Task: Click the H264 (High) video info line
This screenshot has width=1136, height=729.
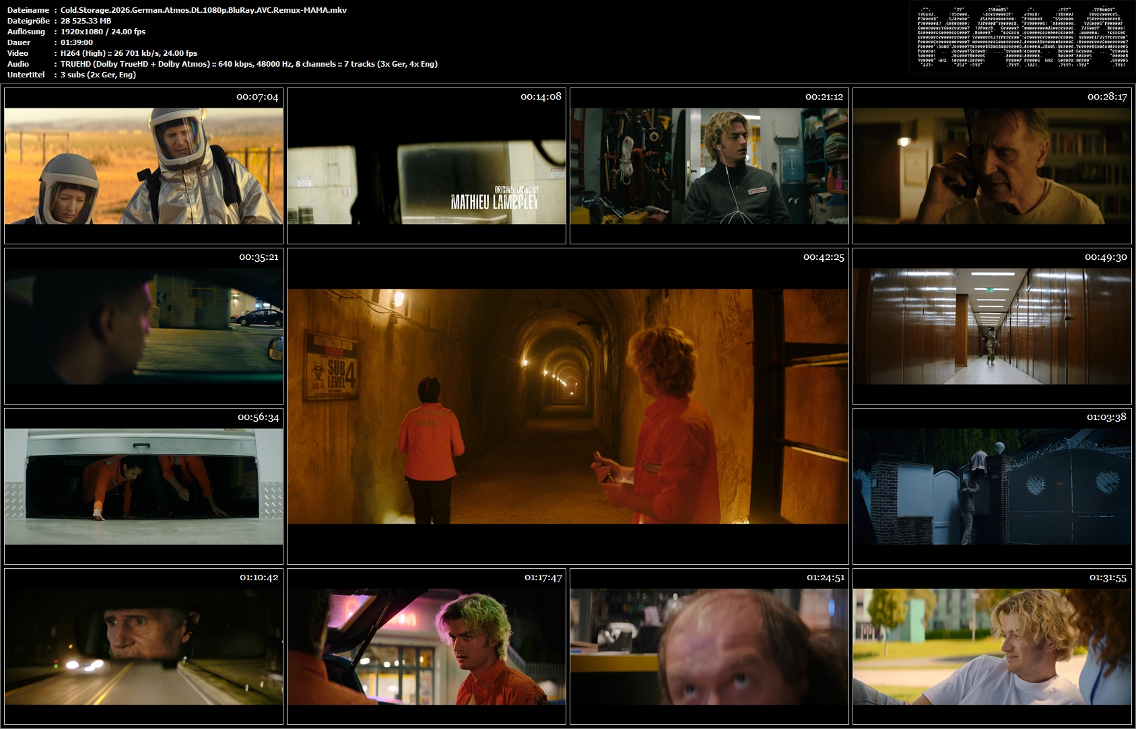Action: tap(129, 53)
